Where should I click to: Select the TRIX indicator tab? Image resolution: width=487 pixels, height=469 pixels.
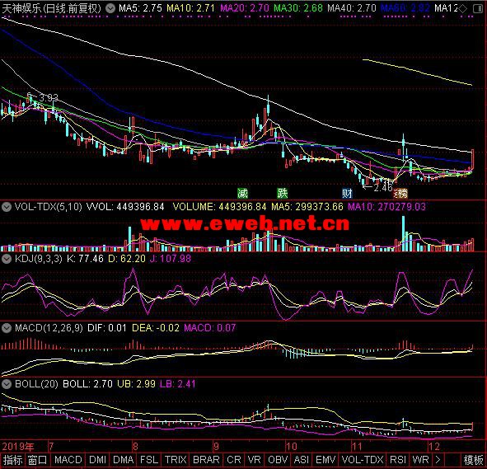[x=176, y=460]
